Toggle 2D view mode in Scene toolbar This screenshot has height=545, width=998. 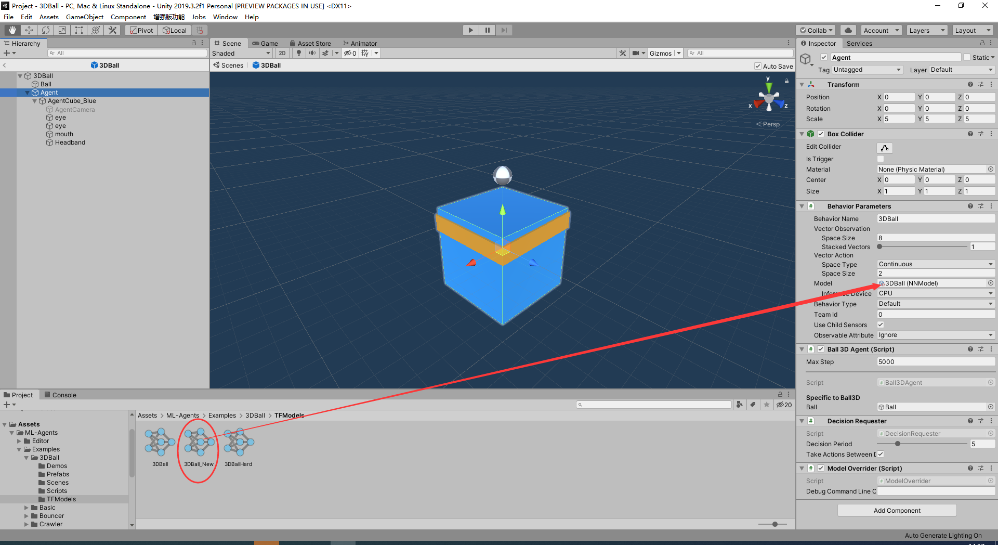[281, 53]
